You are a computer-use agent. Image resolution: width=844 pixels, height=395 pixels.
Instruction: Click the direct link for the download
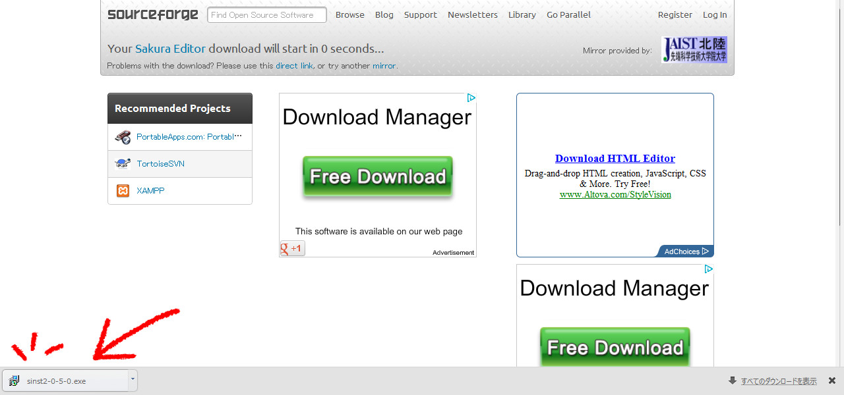tap(294, 66)
